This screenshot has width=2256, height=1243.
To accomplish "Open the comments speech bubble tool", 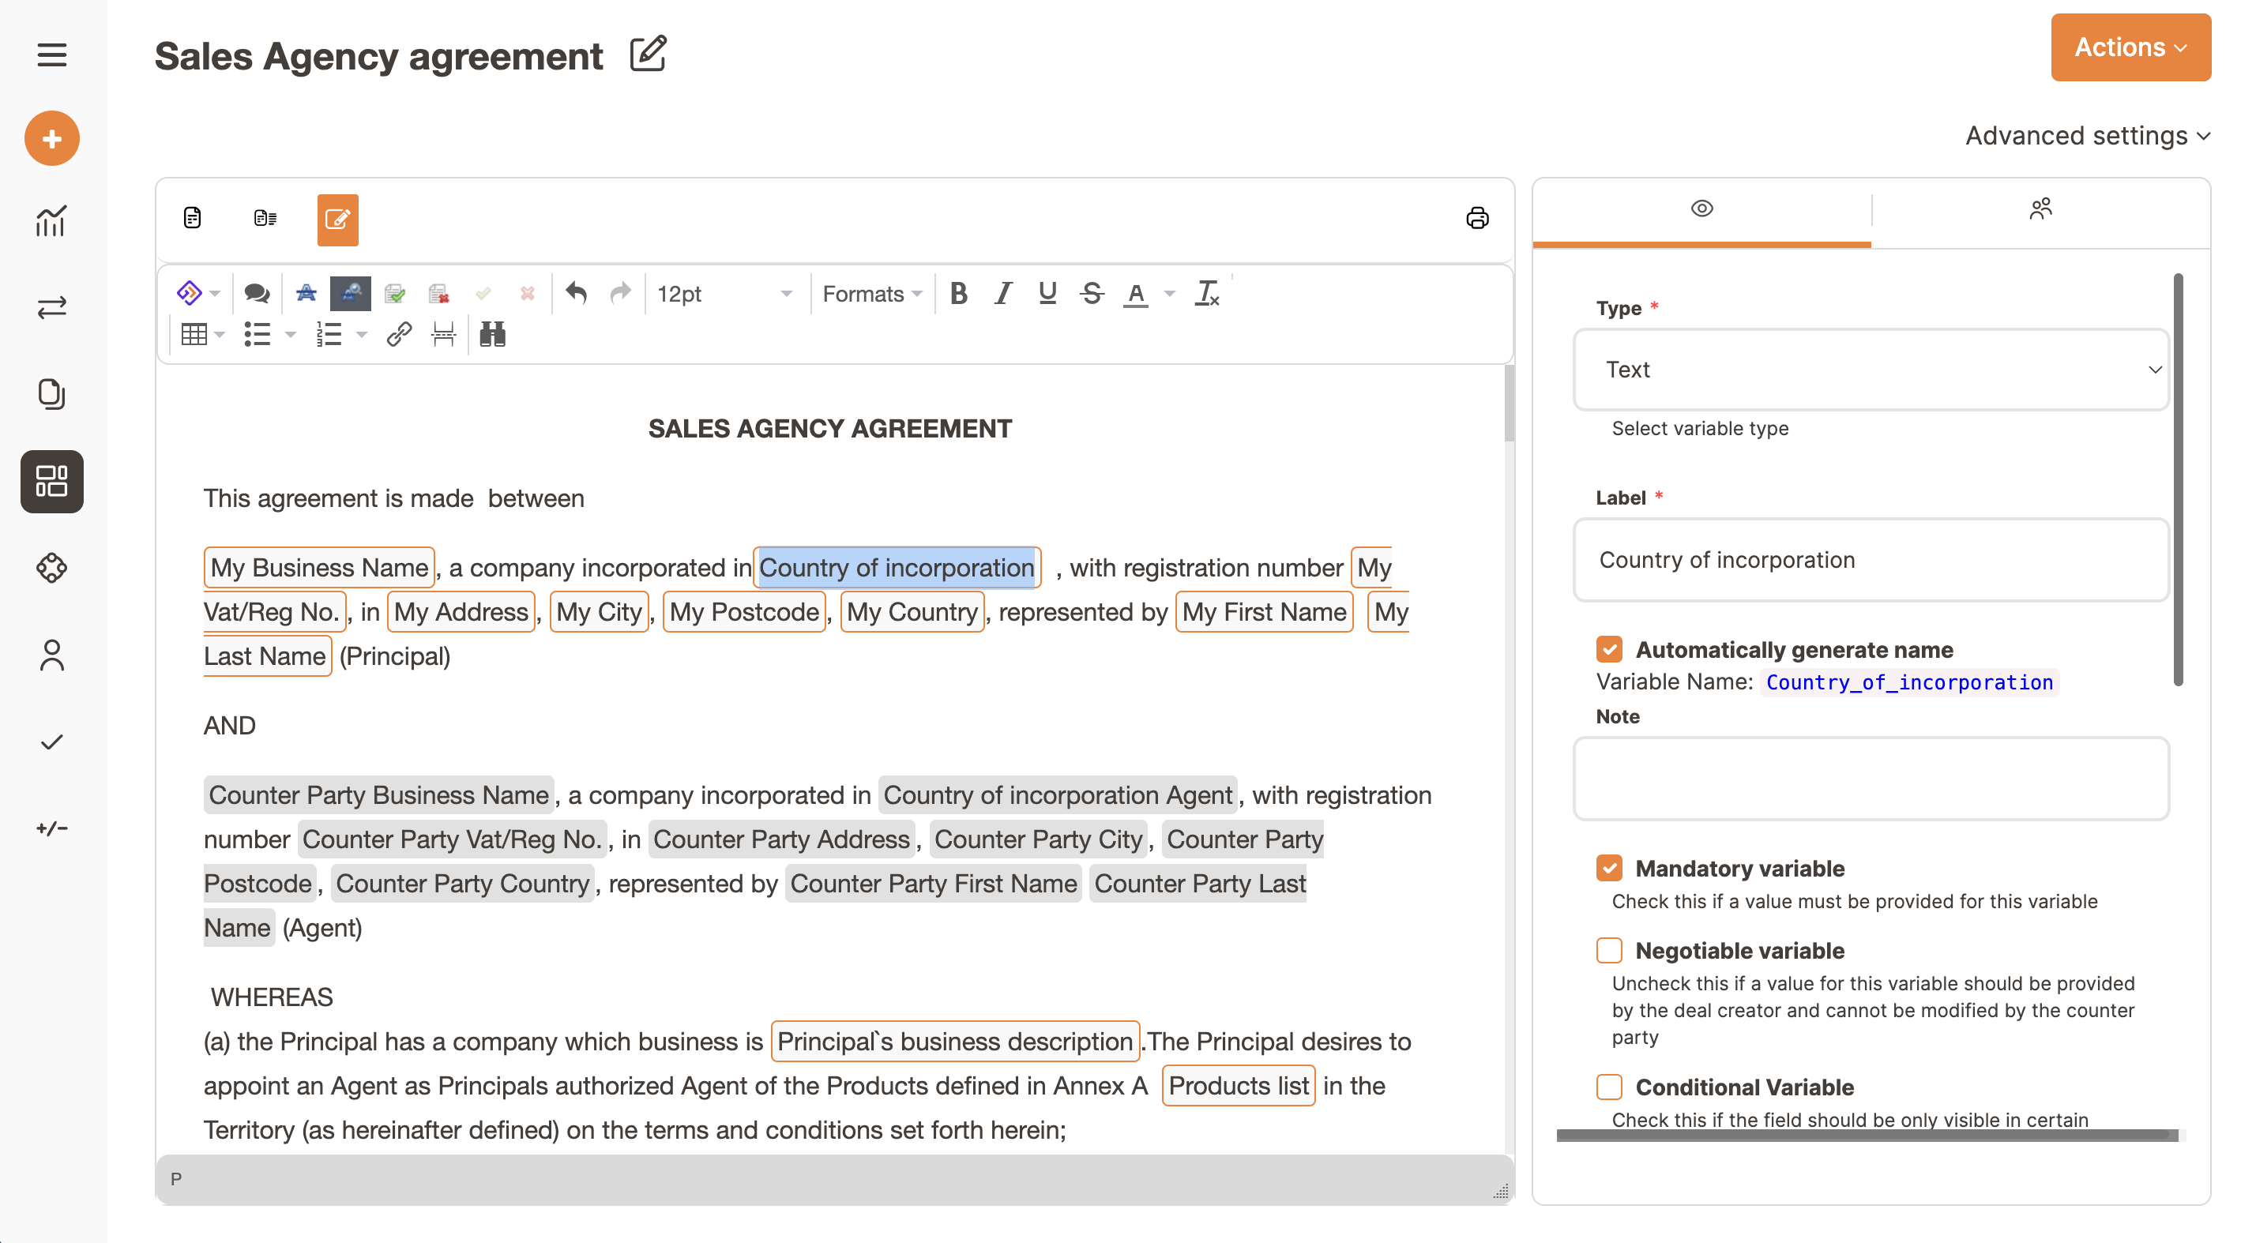I will 257,293.
